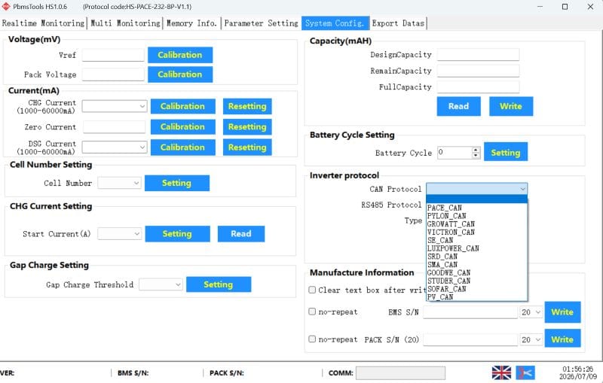Click Resetting for CHG Current
603x383 pixels.
(x=247, y=106)
